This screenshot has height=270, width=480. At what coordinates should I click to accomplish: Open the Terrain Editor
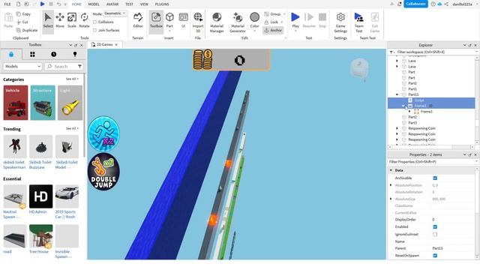[138, 20]
